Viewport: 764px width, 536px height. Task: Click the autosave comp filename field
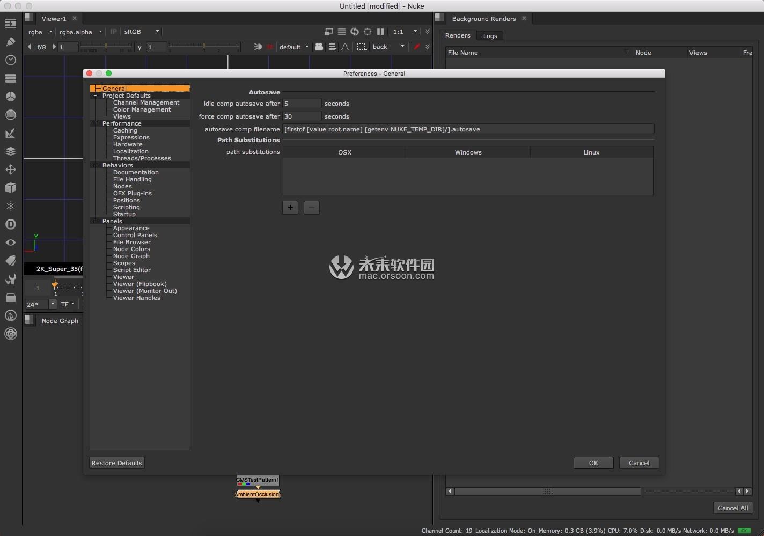468,129
